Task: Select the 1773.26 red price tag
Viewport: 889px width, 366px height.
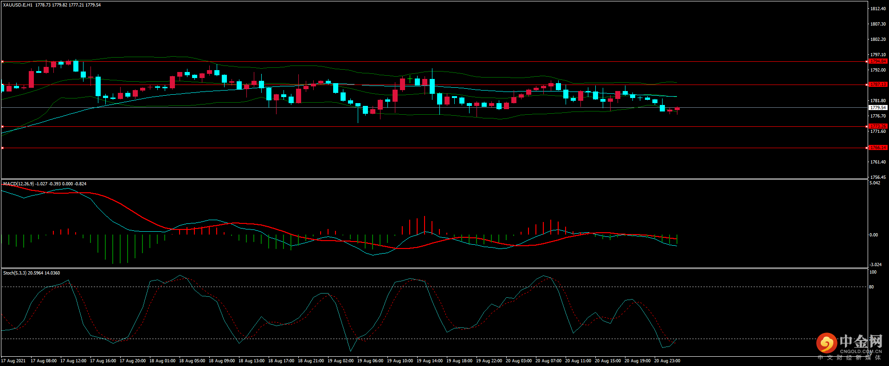Action: [878, 126]
